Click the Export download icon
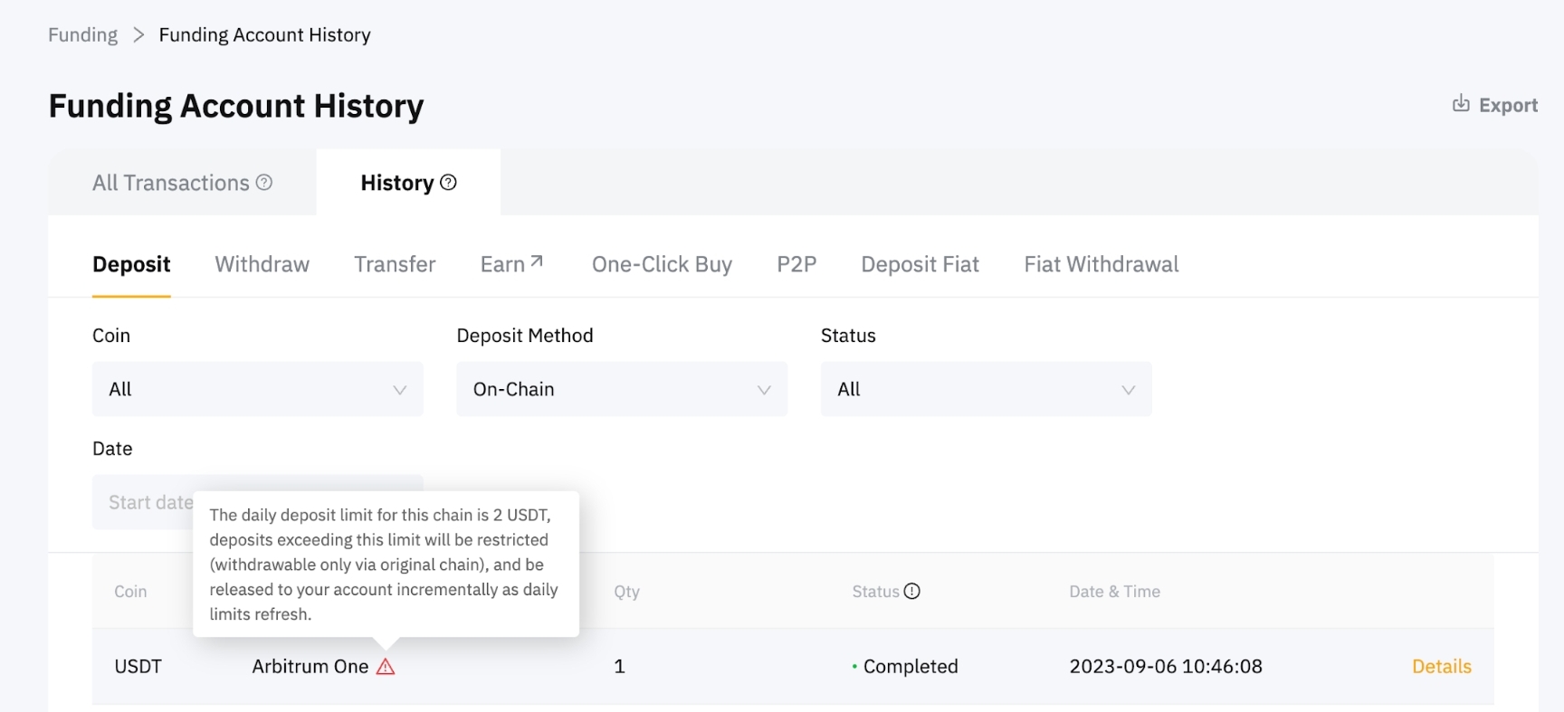 1461,104
